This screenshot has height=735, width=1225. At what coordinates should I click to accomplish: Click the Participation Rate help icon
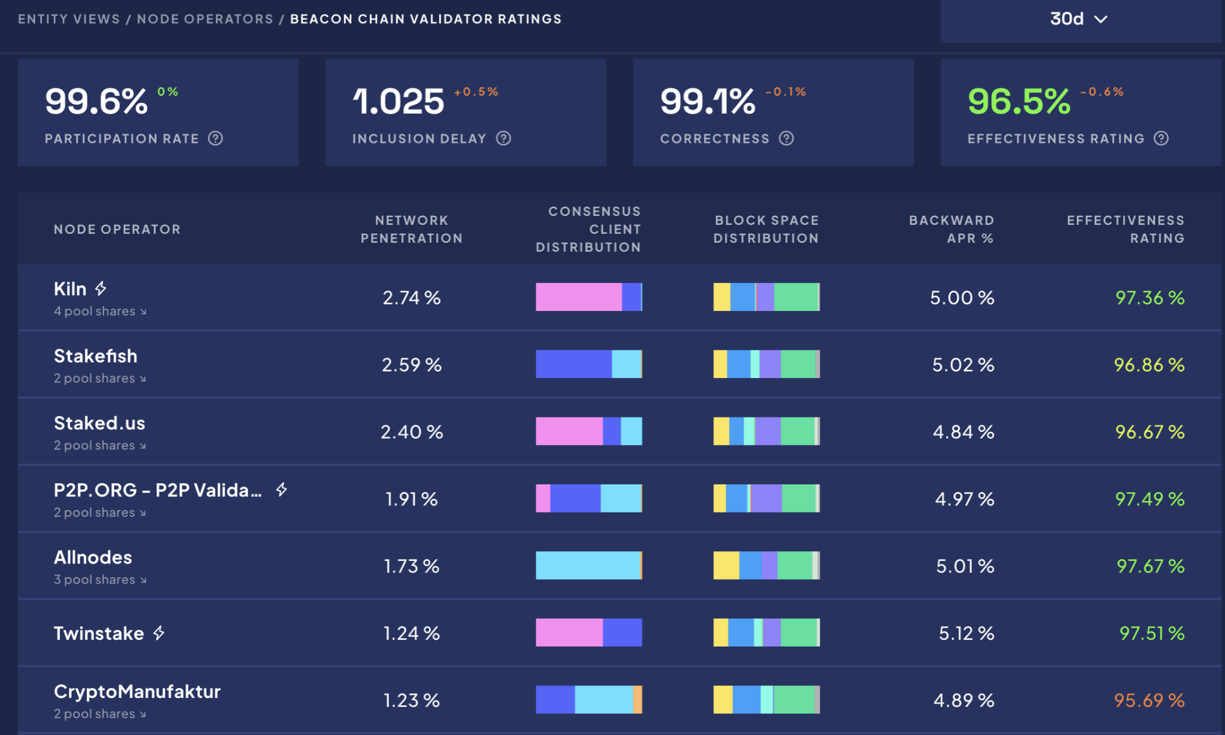pyautogui.click(x=215, y=139)
